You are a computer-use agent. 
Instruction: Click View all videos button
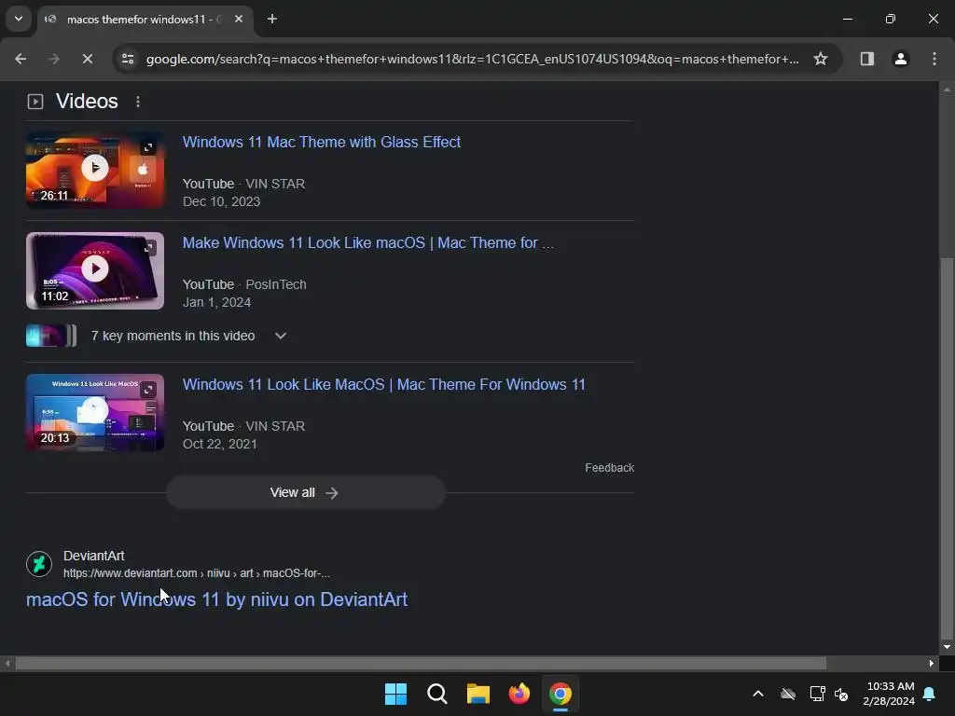[x=306, y=492]
